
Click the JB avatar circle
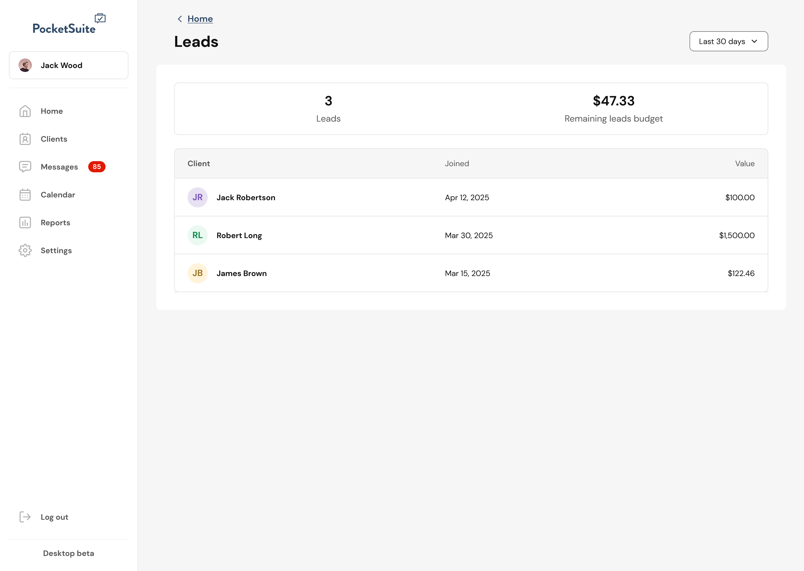197,273
